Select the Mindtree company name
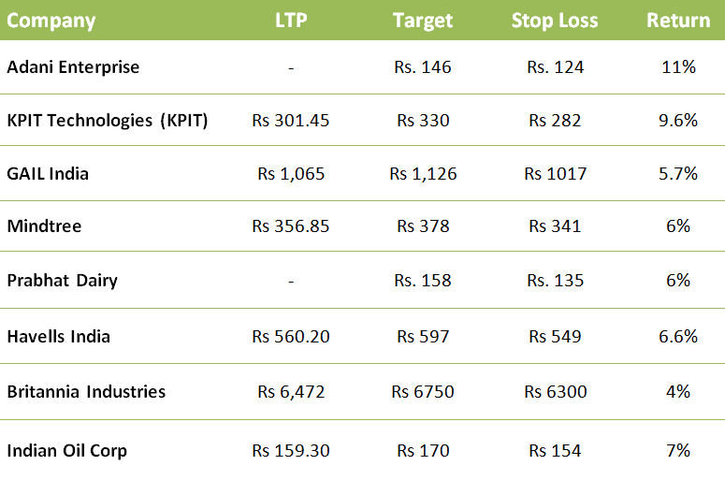 pos(44,226)
